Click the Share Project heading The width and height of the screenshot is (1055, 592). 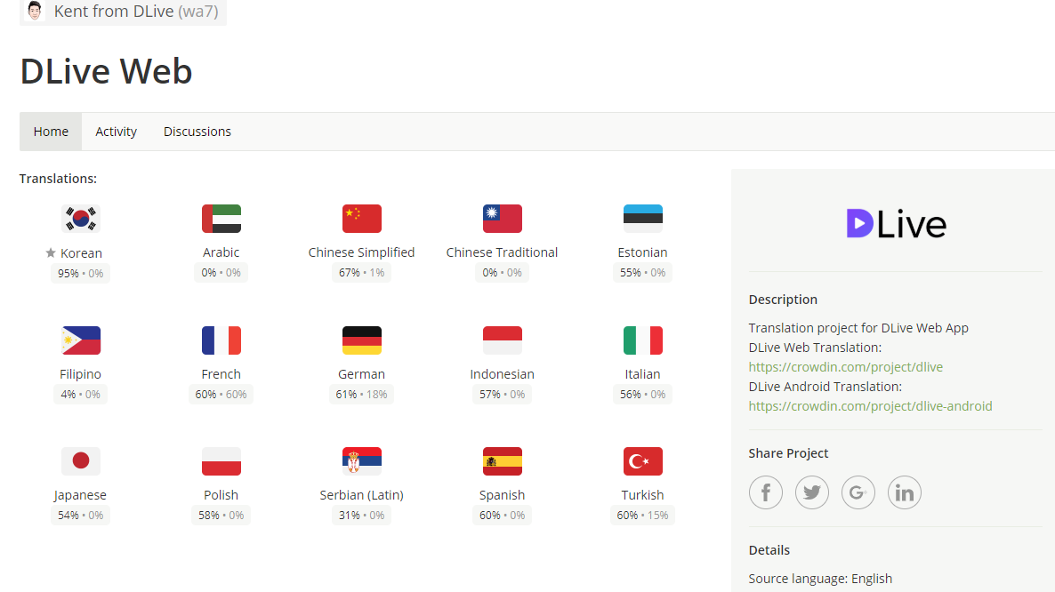click(x=788, y=453)
